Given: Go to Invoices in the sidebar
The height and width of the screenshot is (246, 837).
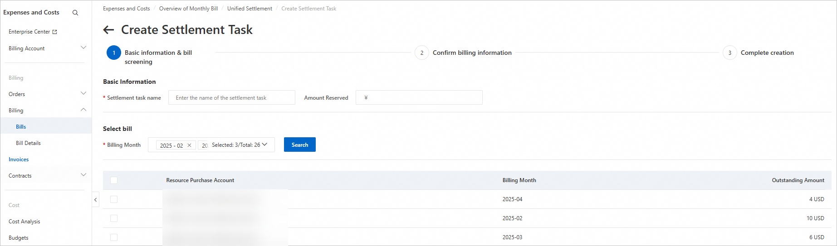Looking at the screenshot, I should click(x=19, y=159).
